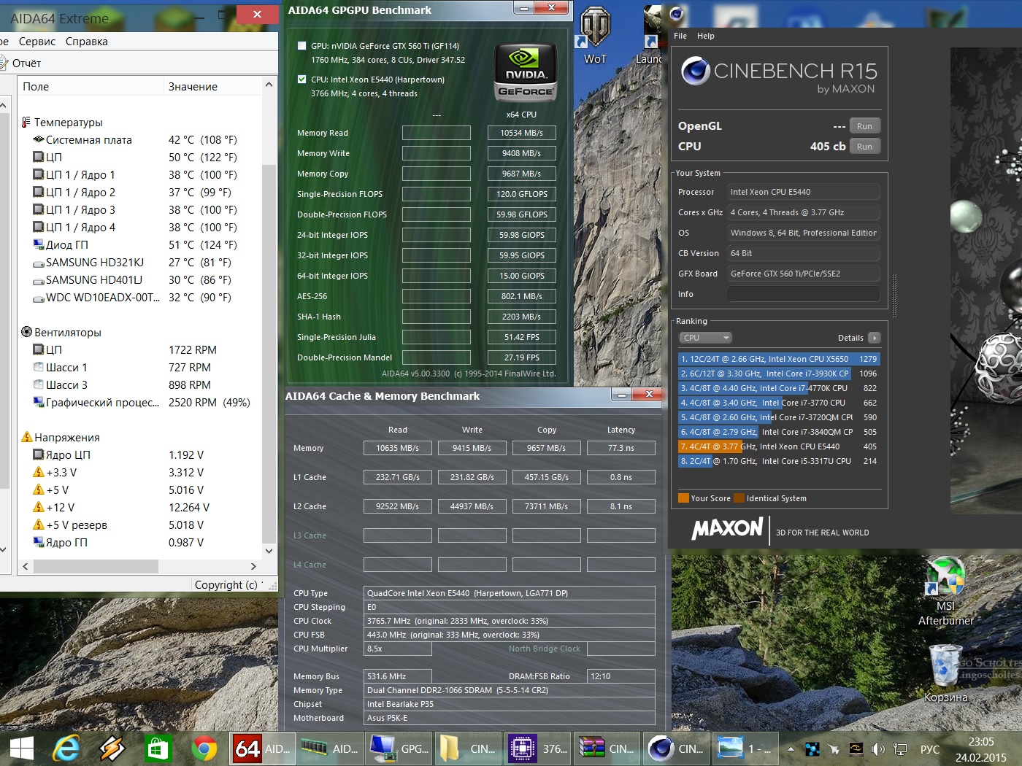Viewport: 1022px width, 766px height.
Task: Activate the GPG... taskbar button
Action: point(399,748)
